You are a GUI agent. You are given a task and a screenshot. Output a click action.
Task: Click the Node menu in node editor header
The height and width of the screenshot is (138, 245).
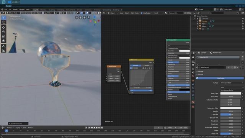137,13
